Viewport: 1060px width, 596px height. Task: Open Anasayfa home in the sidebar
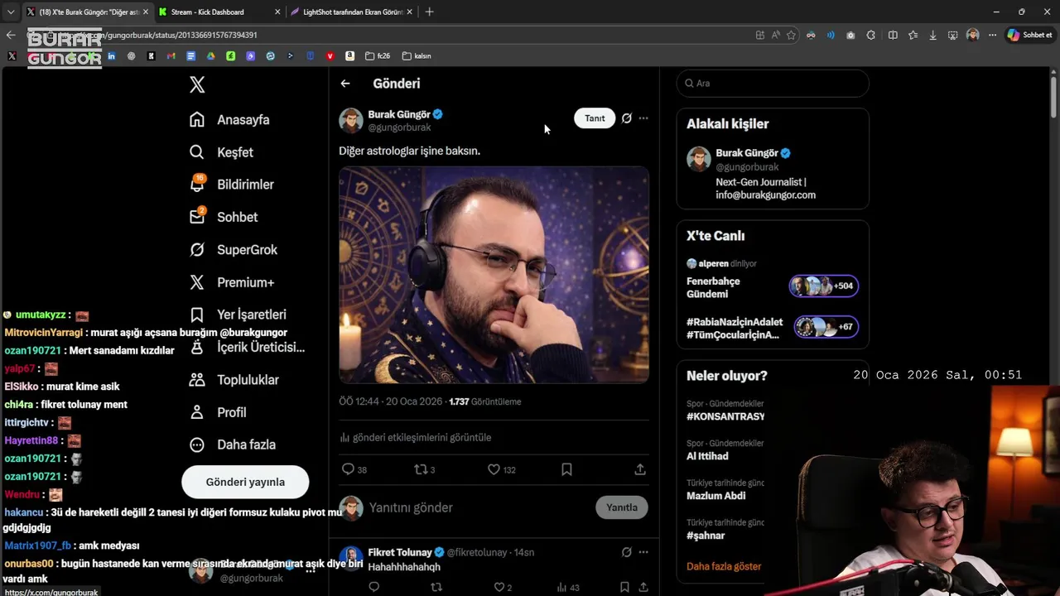pyautogui.click(x=229, y=120)
